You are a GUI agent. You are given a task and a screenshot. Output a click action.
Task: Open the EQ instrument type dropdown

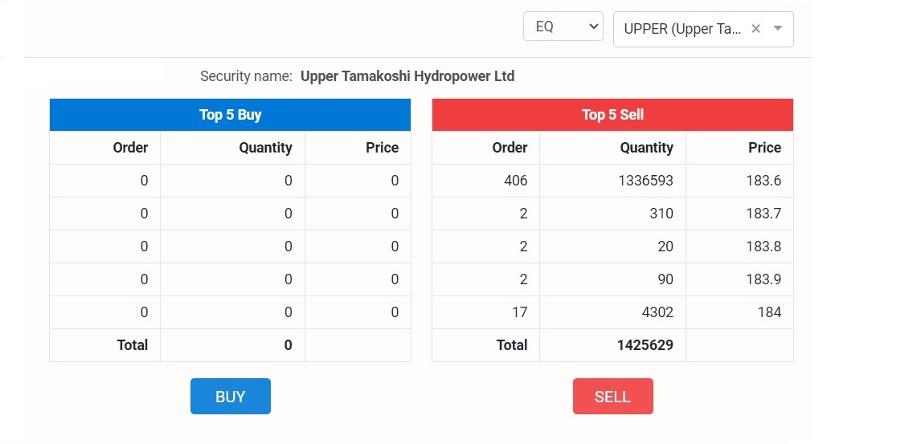point(563,26)
